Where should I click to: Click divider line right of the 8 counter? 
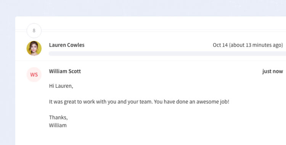tap(164, 31)
